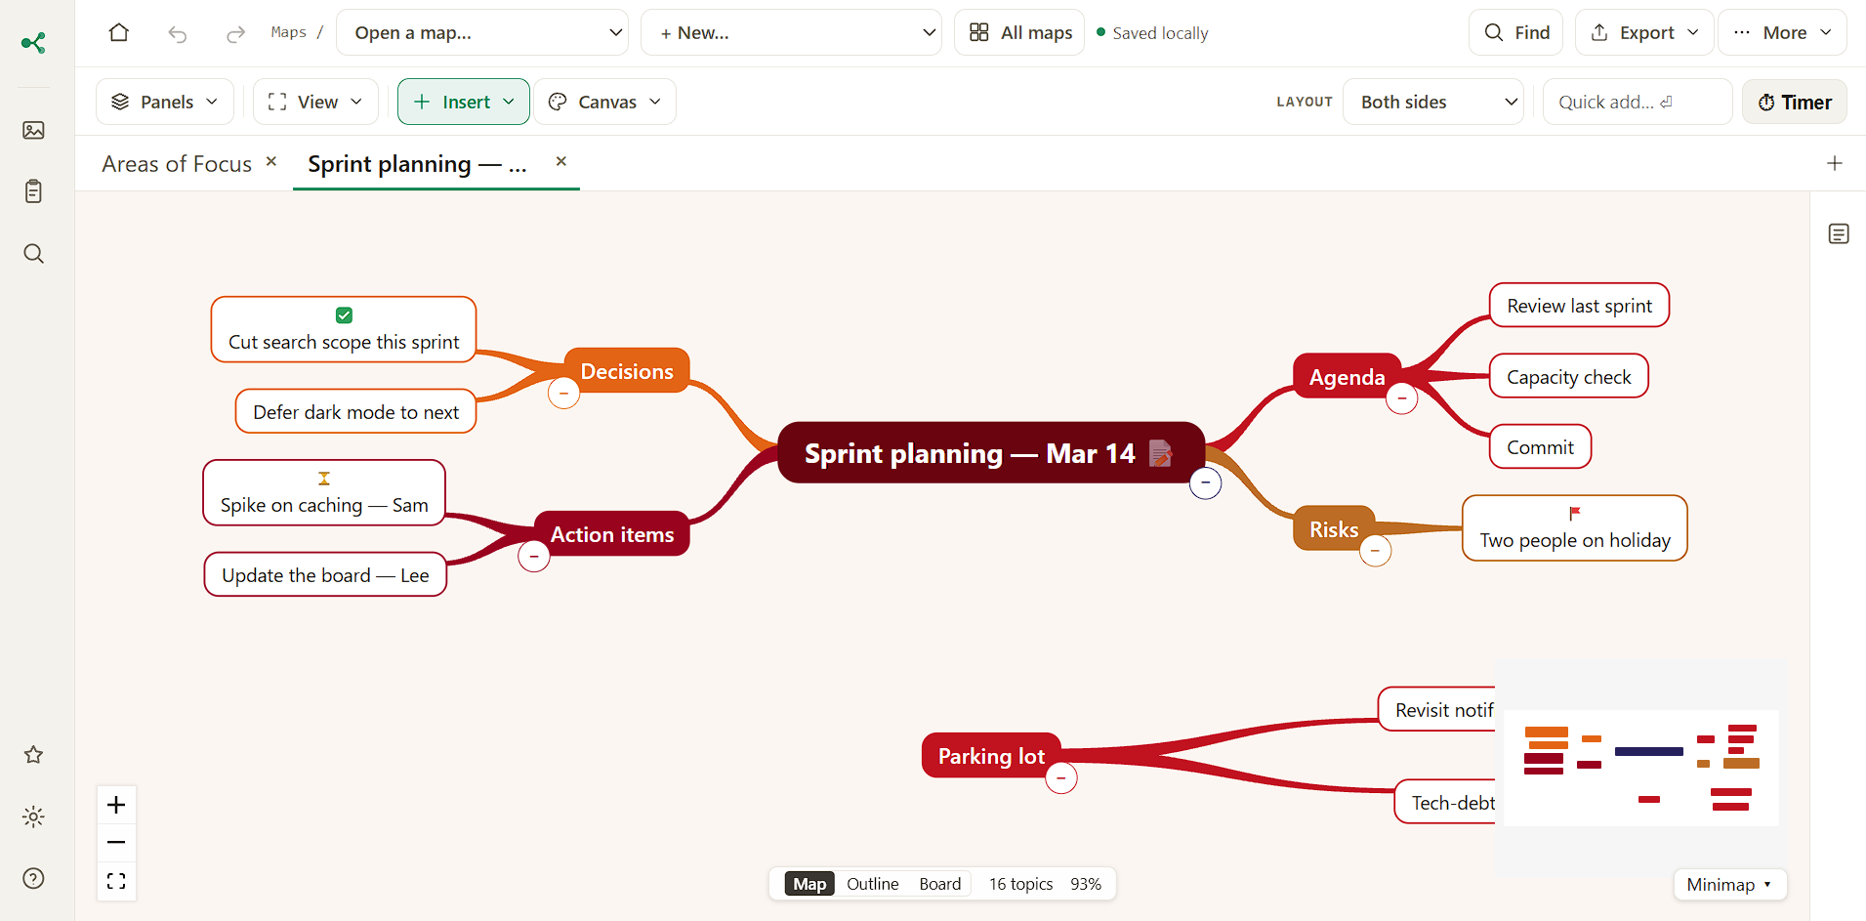
Task: Select Defer dark mode to next topic
Action: 355,411
